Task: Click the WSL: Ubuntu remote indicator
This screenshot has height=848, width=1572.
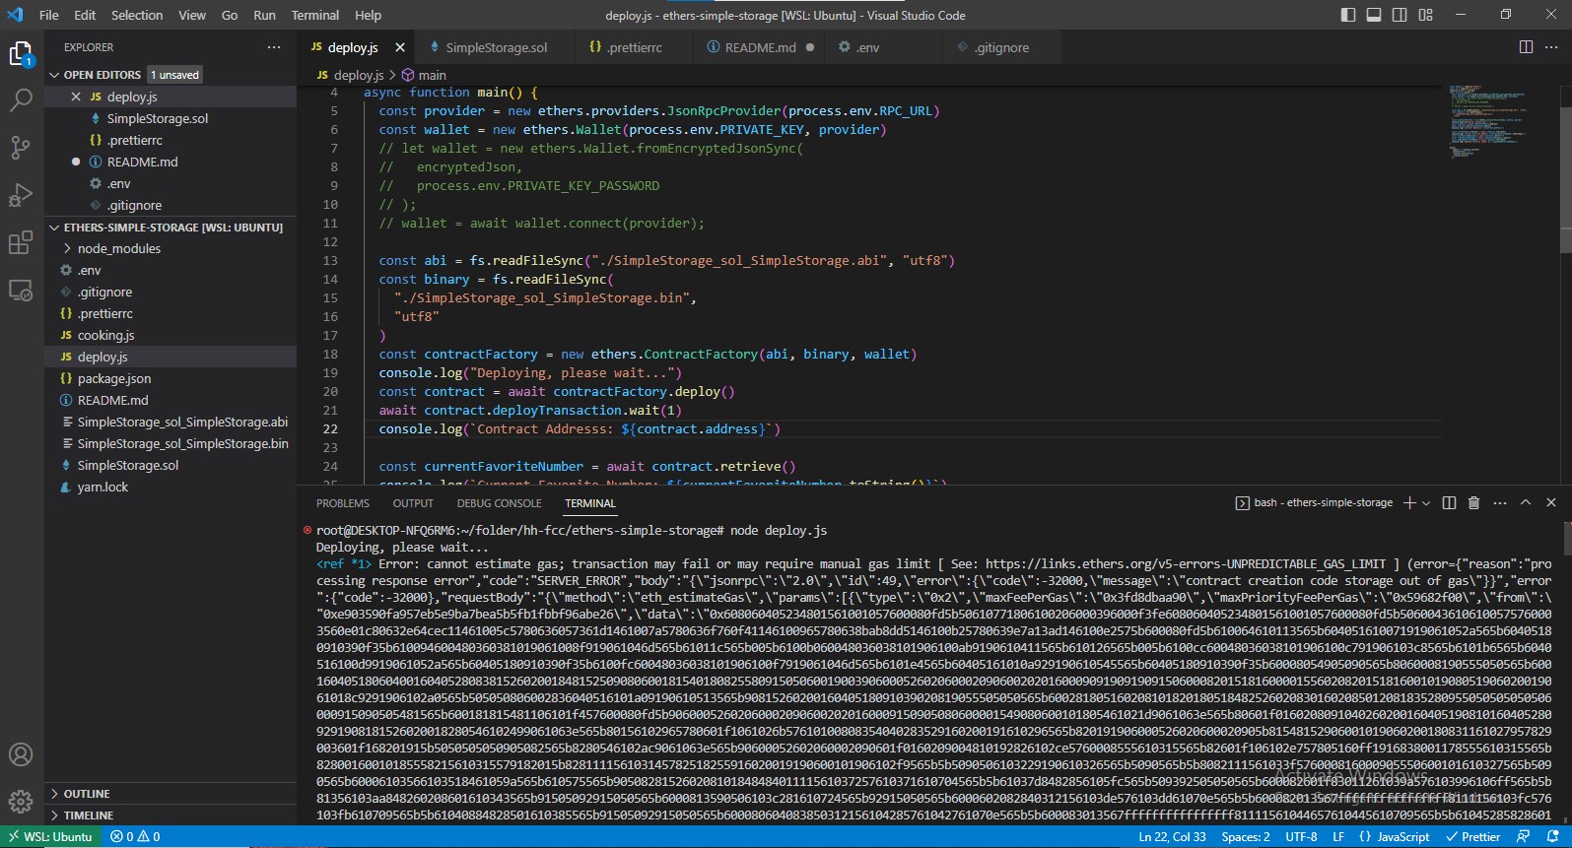Action: 50,837
